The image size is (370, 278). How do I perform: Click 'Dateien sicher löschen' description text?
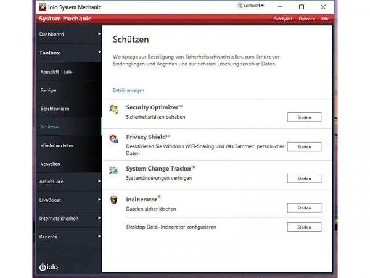tap(151, 209)
